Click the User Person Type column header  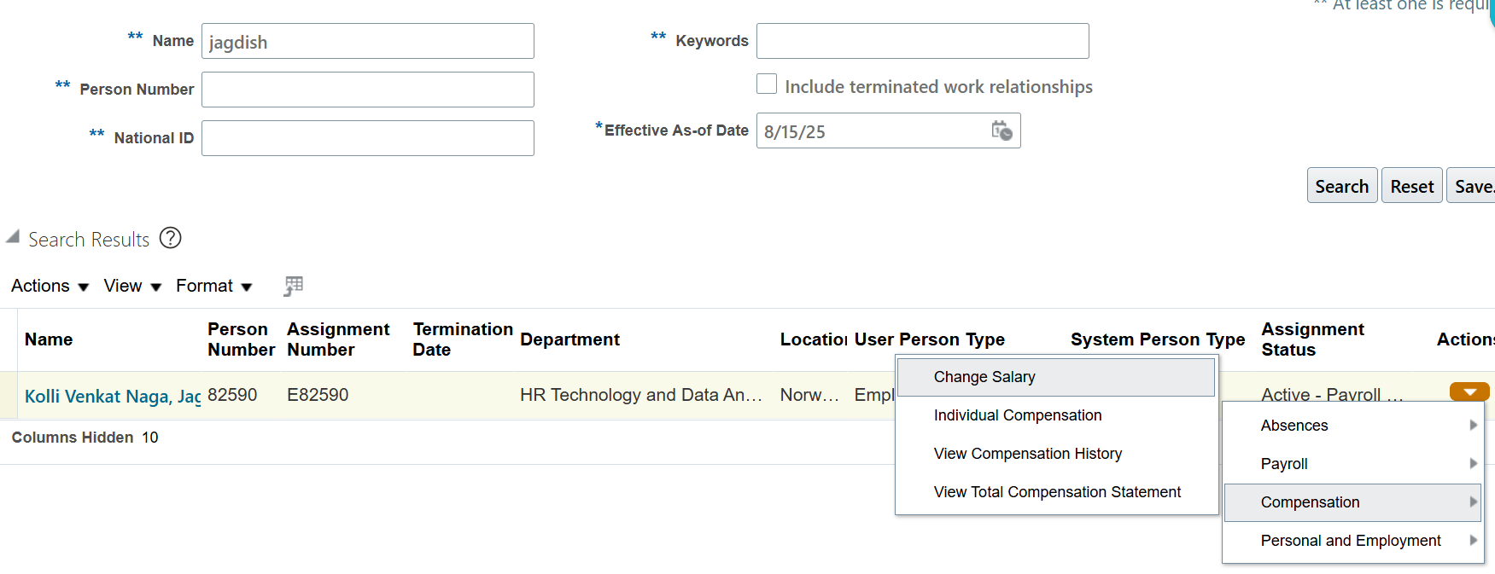point(929,339)
